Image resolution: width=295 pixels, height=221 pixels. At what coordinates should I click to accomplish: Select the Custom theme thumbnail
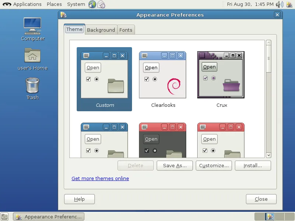[x=104, y=79]
